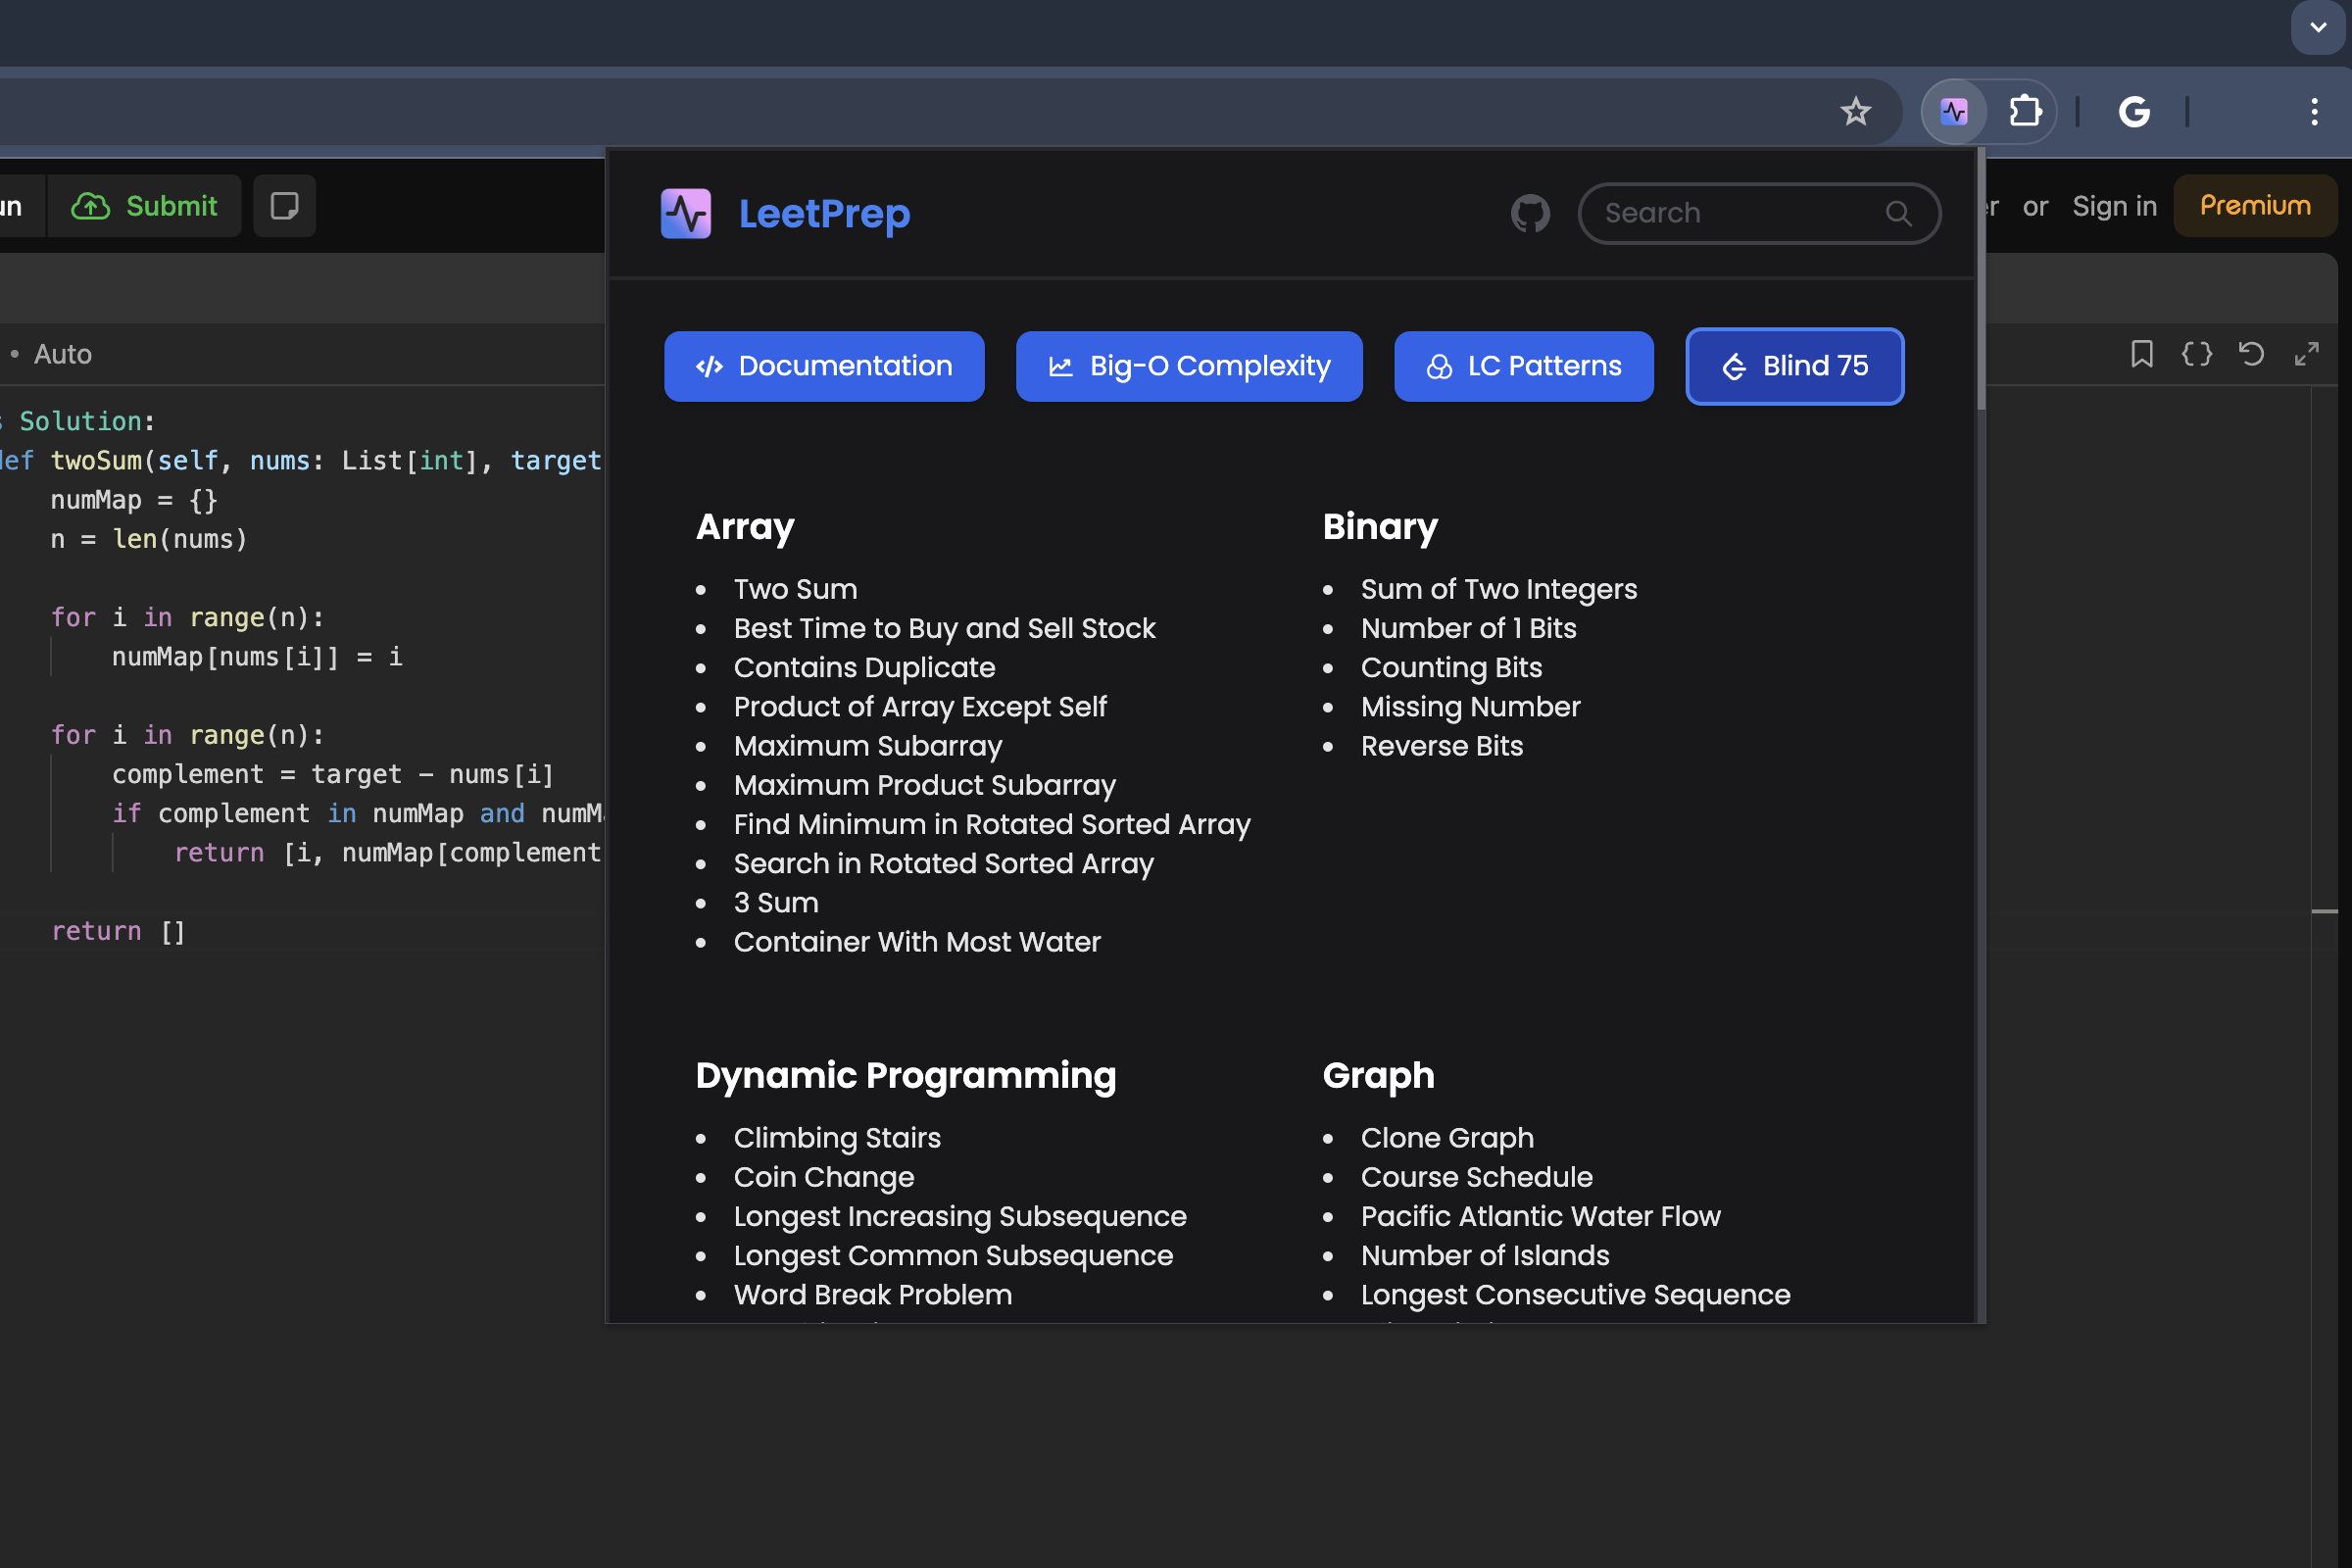This screenshot has height=1568, width=2352.
Task: Click the magnifier icon in Search box
Action: (x=1898, y=213)
